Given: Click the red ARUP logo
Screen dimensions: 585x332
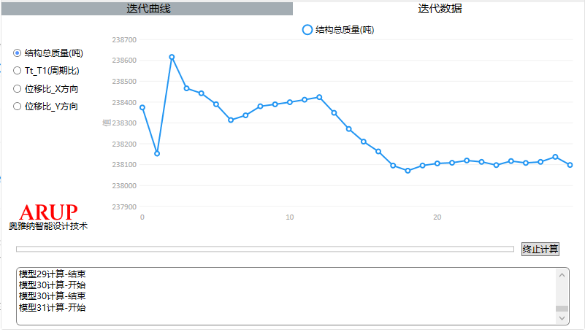Looking at the screenshot, I should pos(48,212).
